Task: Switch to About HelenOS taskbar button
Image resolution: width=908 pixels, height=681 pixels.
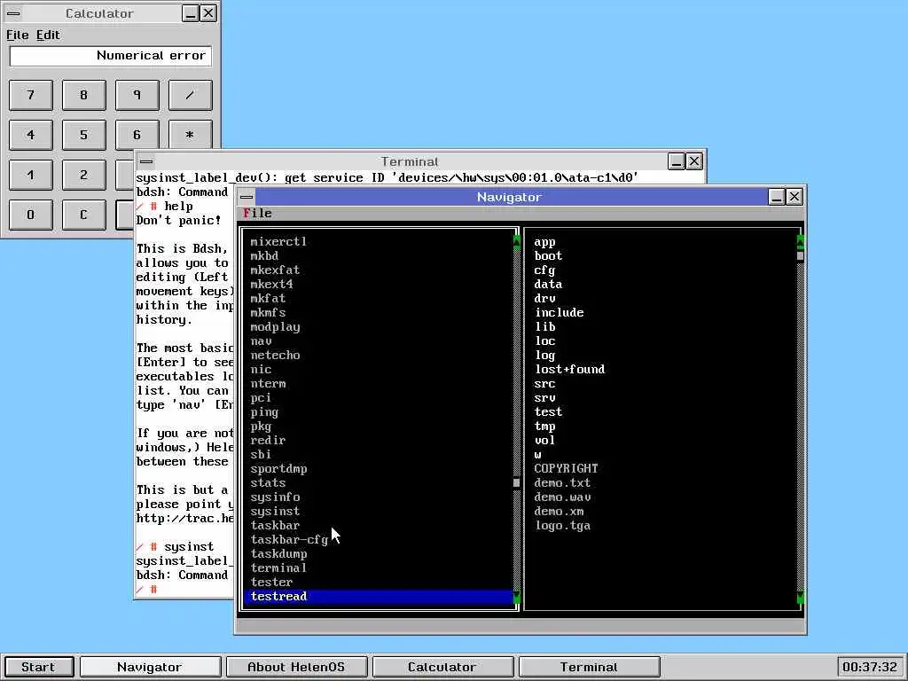Action: click(296, 667)
